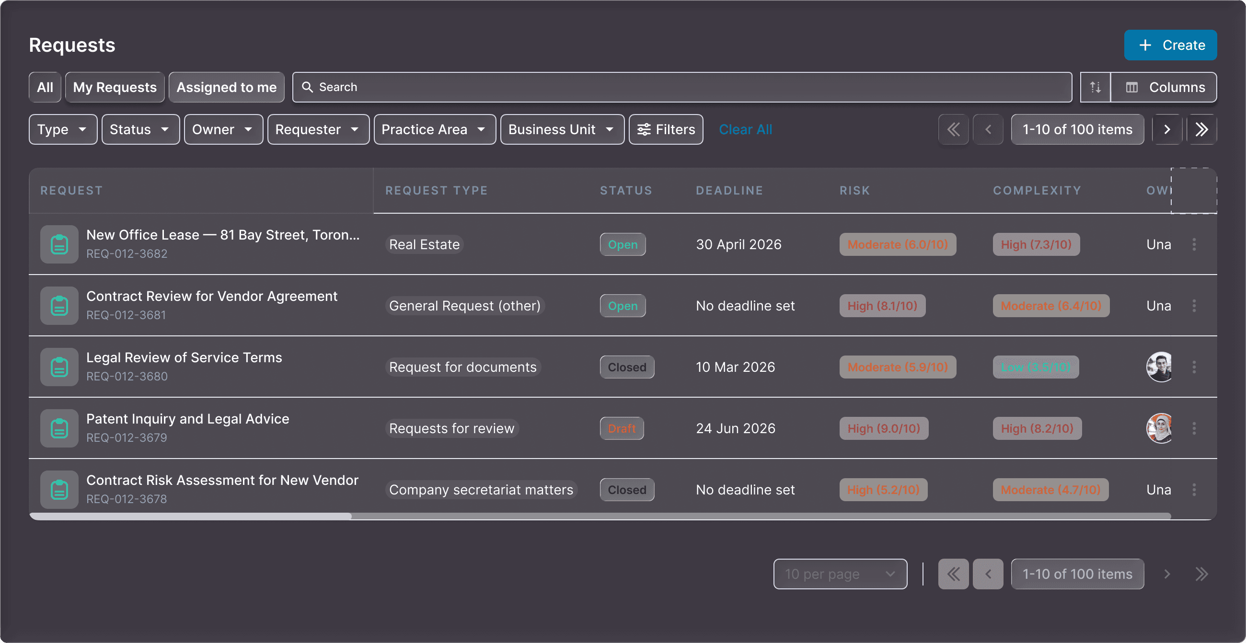
Task: Open the Filters sliders button
Action: tap(666, 129)
